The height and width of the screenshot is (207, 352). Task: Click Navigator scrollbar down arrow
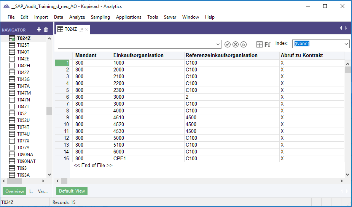pos(49,175)
